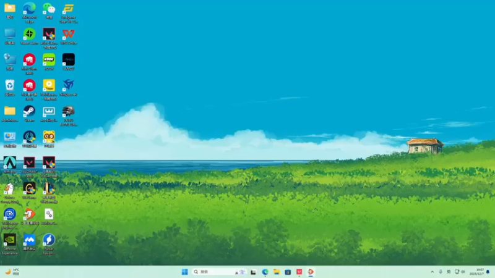Open the League of Legends shortcut

[49, 193]
